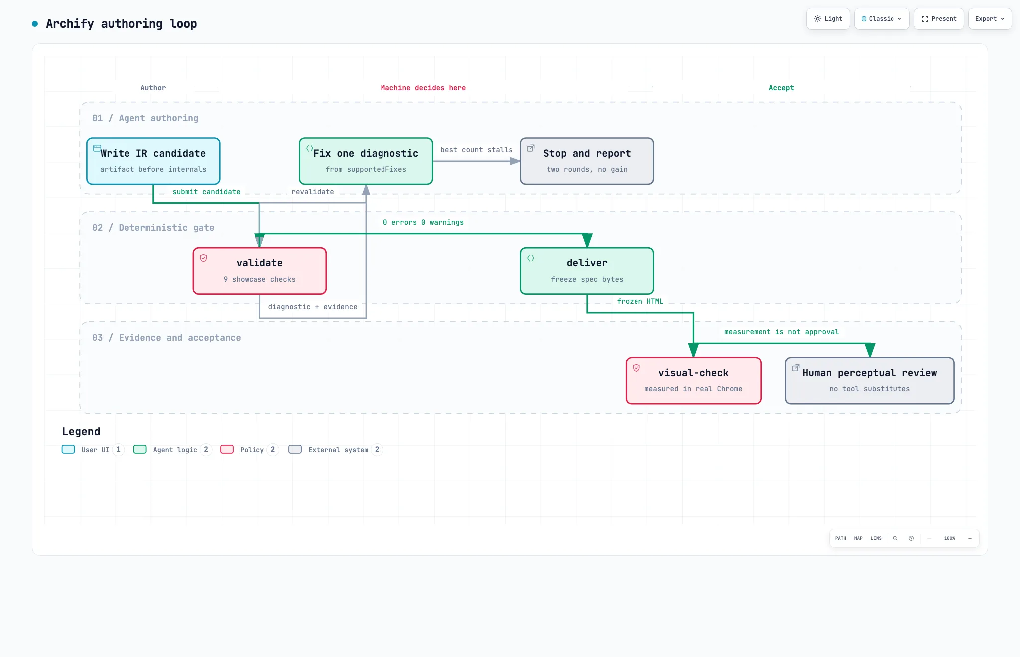Open the help question-mark icon
1020x657 pixels.
pyautogui.click(x=911, y=538)
